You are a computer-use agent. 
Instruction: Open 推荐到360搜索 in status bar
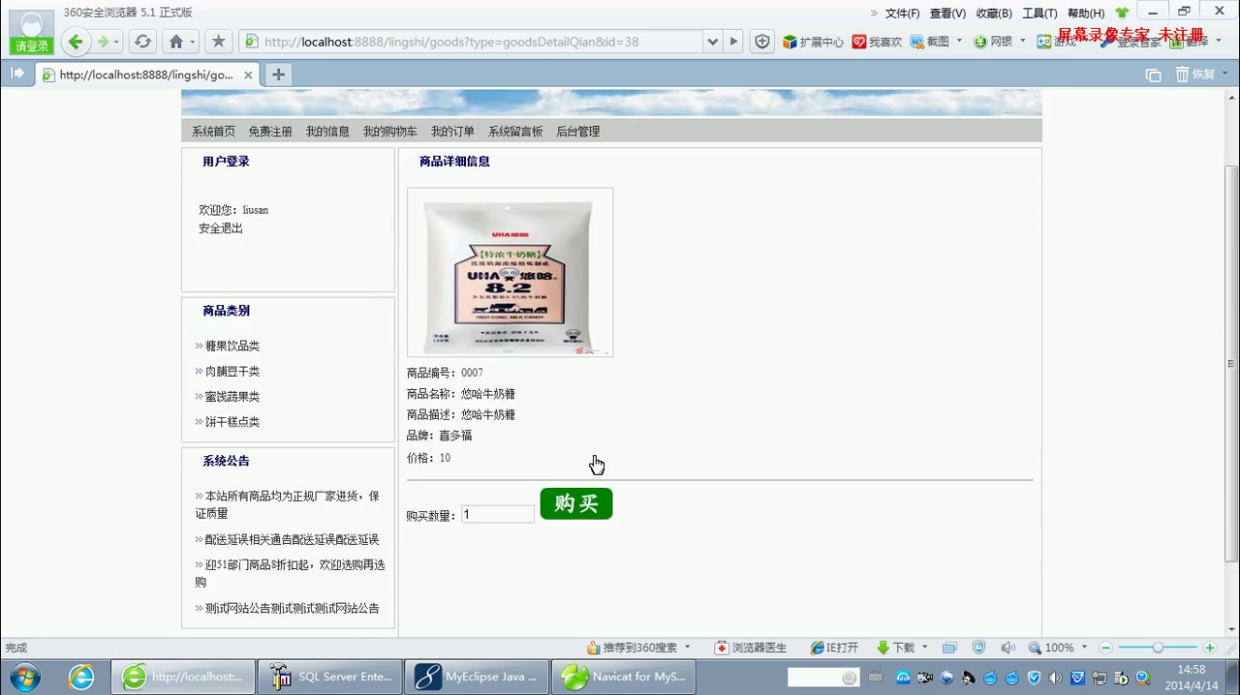[632, 648]
